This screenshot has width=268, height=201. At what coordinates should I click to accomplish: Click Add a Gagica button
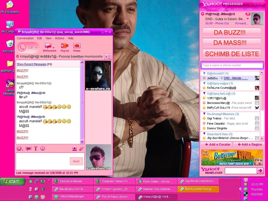tap(249, 144)
